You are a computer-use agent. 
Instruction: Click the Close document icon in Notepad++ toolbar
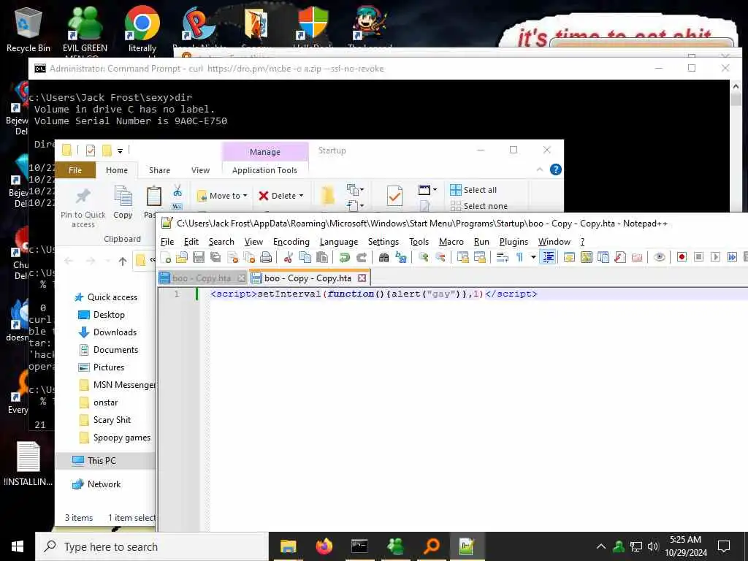coord(232,258)
